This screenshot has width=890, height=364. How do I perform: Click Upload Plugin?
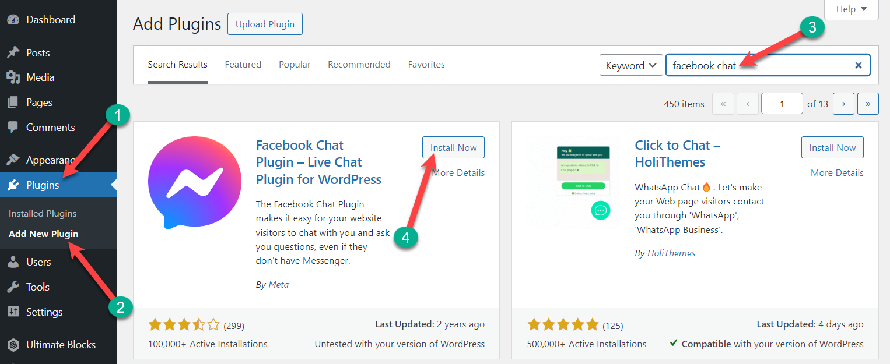point(265,24)
